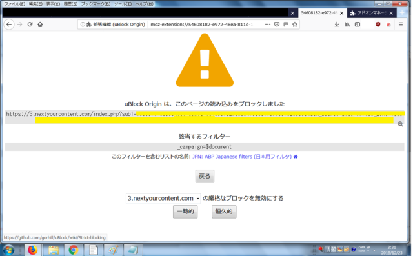
Task: Click the blocked nextyourcontent.com URL text
Action: pyautogui.click(x=71, y=114)
